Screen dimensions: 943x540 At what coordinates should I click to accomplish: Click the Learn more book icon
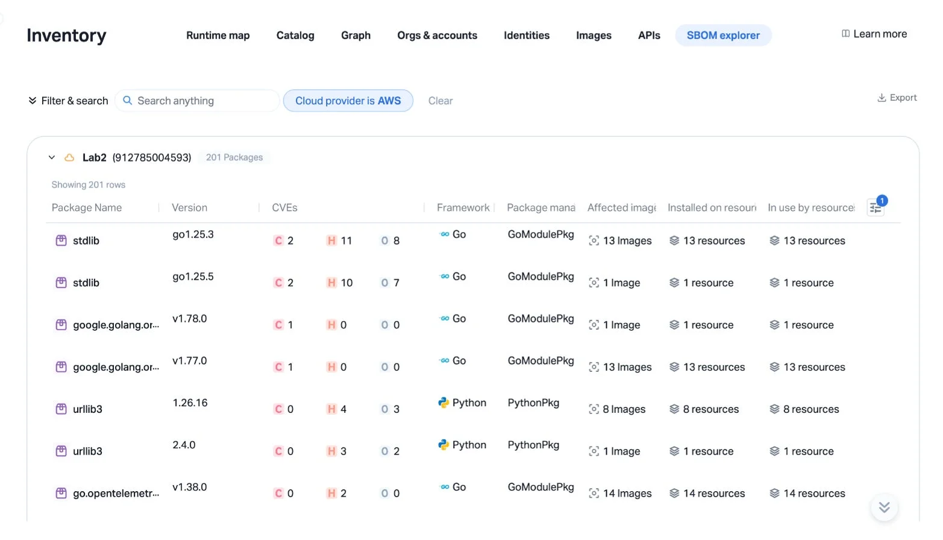pyautogui.click(x=846, y=34)
